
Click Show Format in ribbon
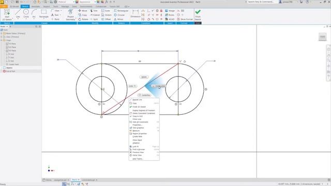point(185,19)
